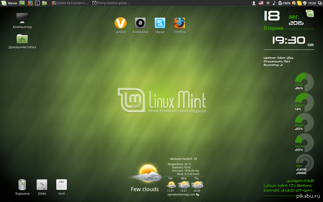Open the panel clock showing 19:30
323x202 pixels.
[x=312, y=3]
